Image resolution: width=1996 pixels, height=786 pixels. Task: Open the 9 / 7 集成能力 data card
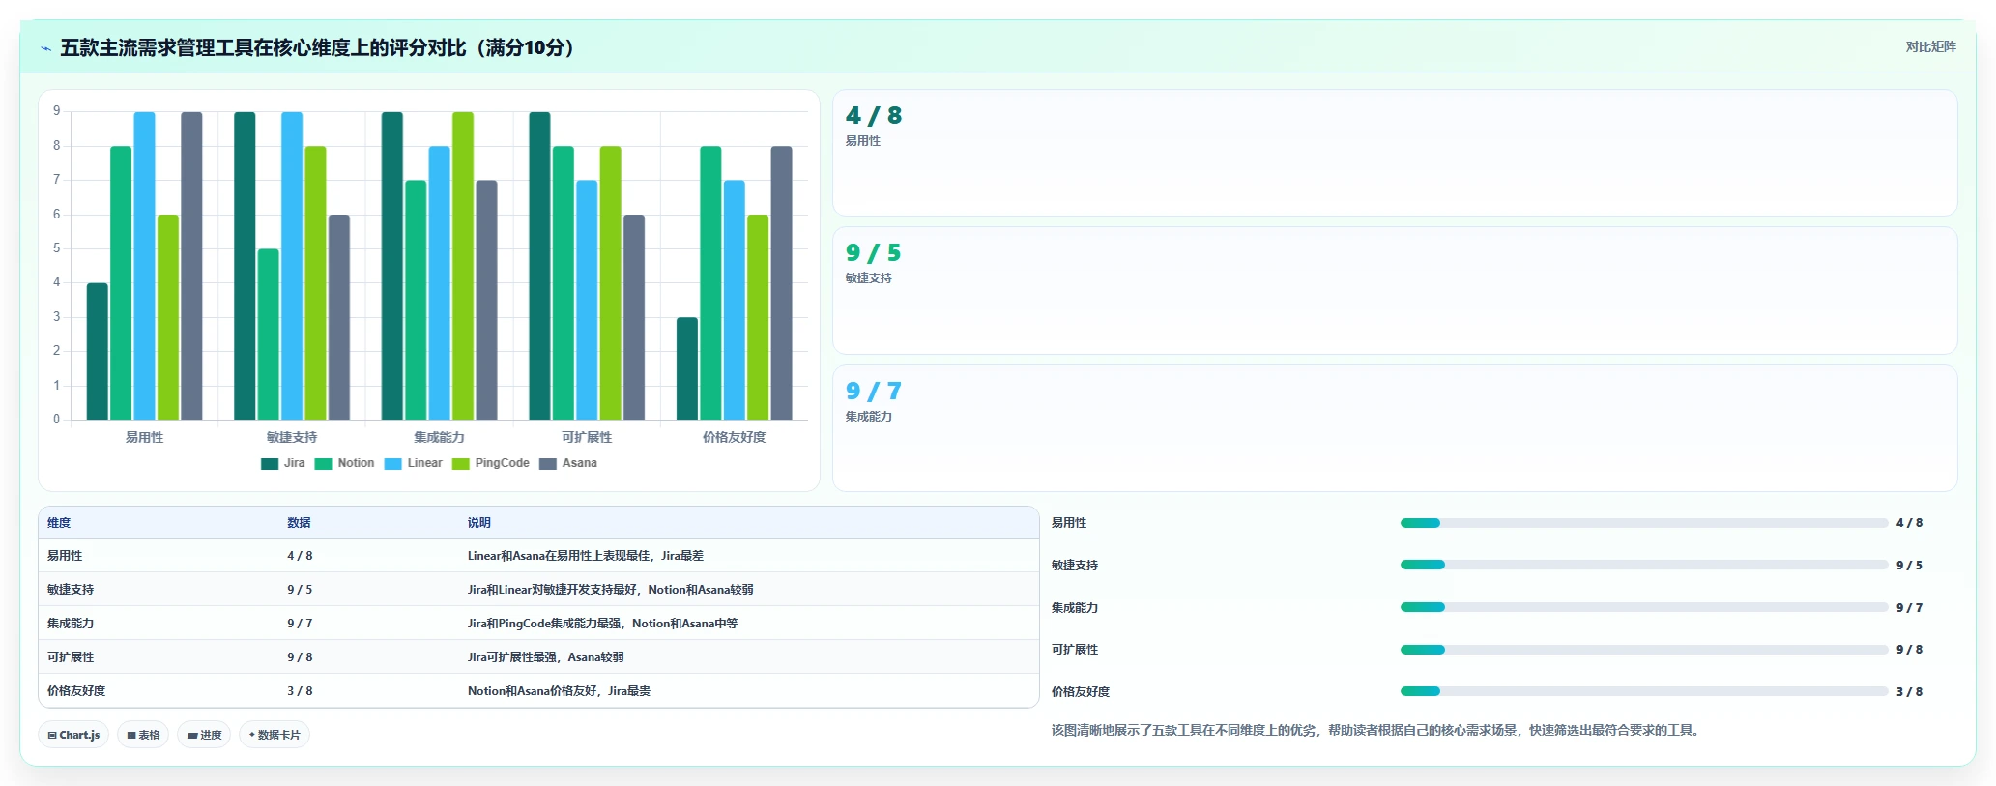click(1395, 428)
